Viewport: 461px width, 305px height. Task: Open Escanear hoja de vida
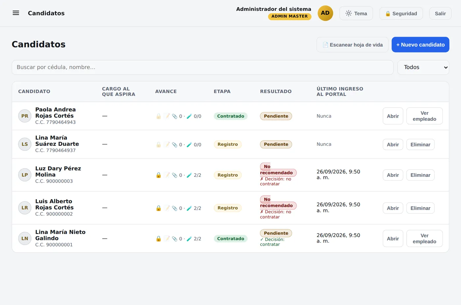(x=352, y=45)
